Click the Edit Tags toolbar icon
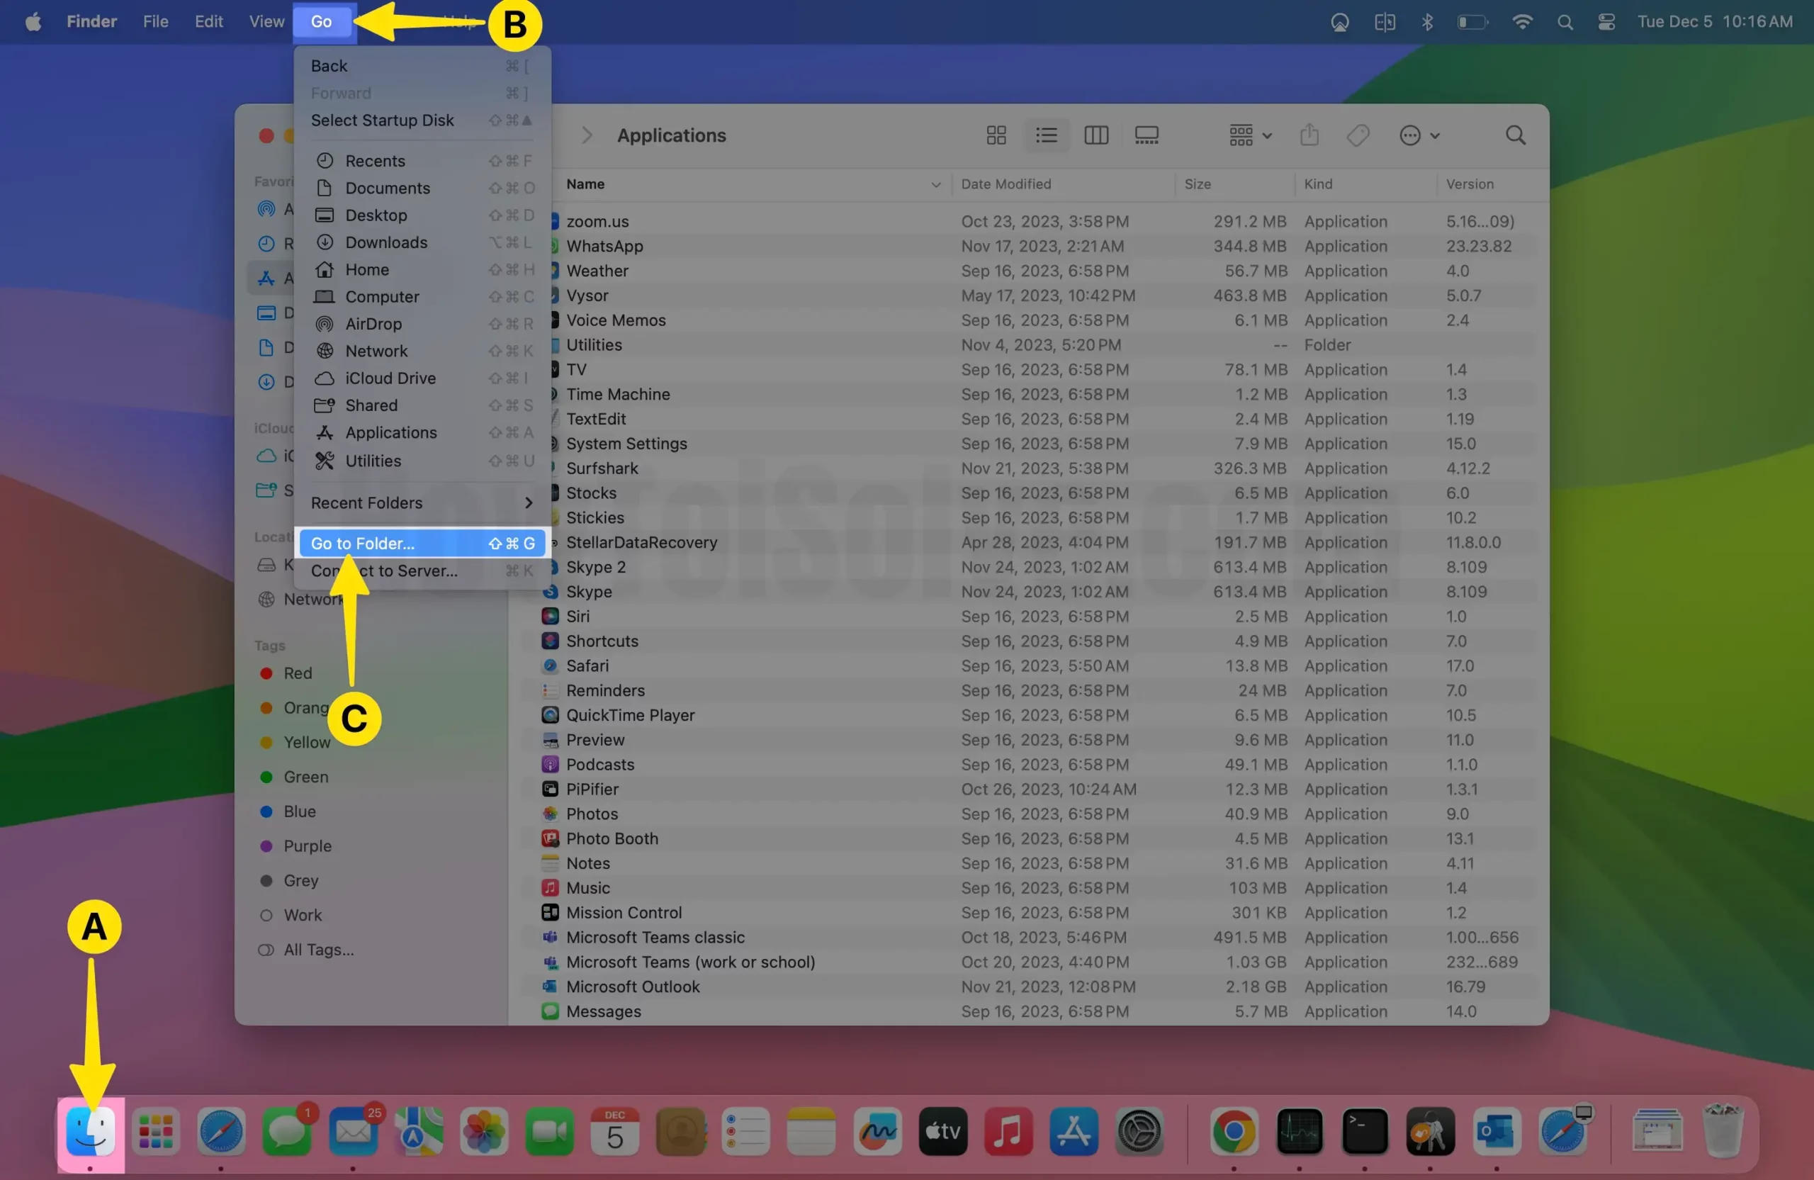1814x1180 pixels. 1358,135
